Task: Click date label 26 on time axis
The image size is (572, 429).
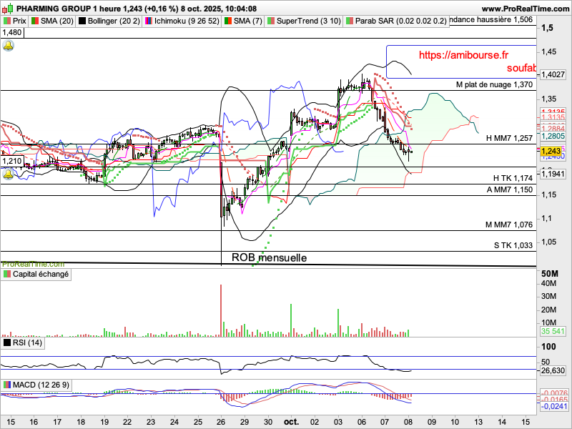Action: [221, 422]
